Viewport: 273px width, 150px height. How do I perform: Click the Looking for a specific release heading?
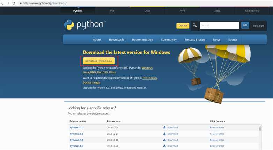(x=91, y=108)
